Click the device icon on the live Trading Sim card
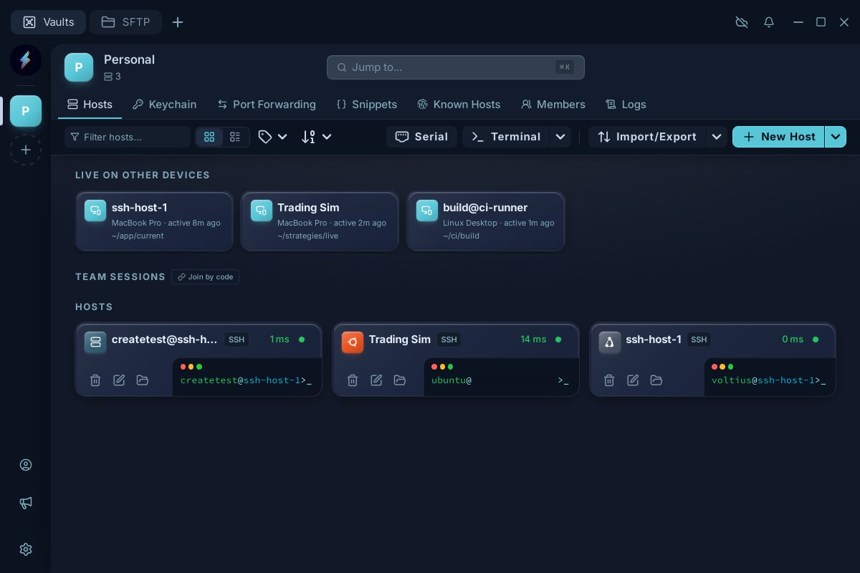The height and width of the screenshot is (573, 860). tap(262, 211)
